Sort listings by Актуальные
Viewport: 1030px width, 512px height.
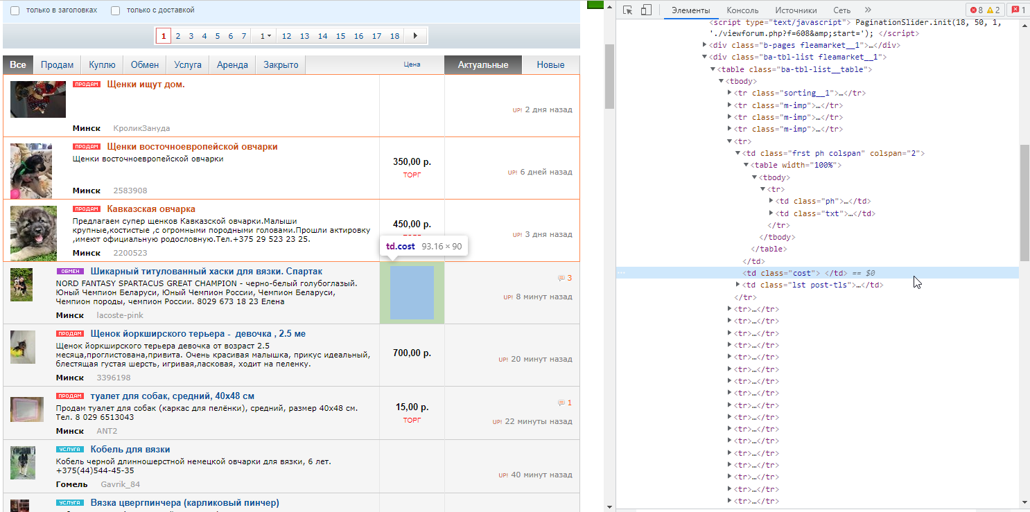[483, 64]
